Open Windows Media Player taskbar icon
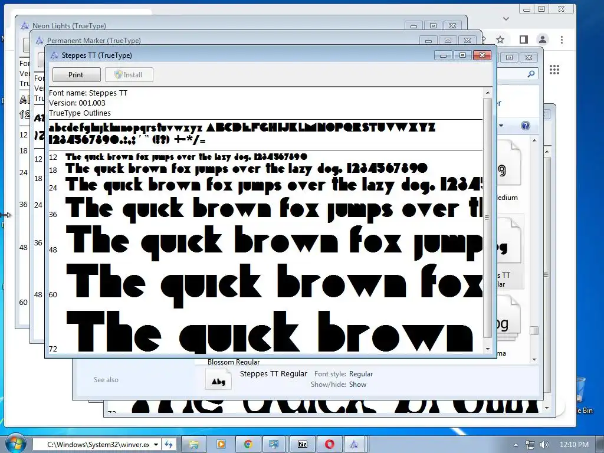 pyautogui.click(x=221, y=445)
